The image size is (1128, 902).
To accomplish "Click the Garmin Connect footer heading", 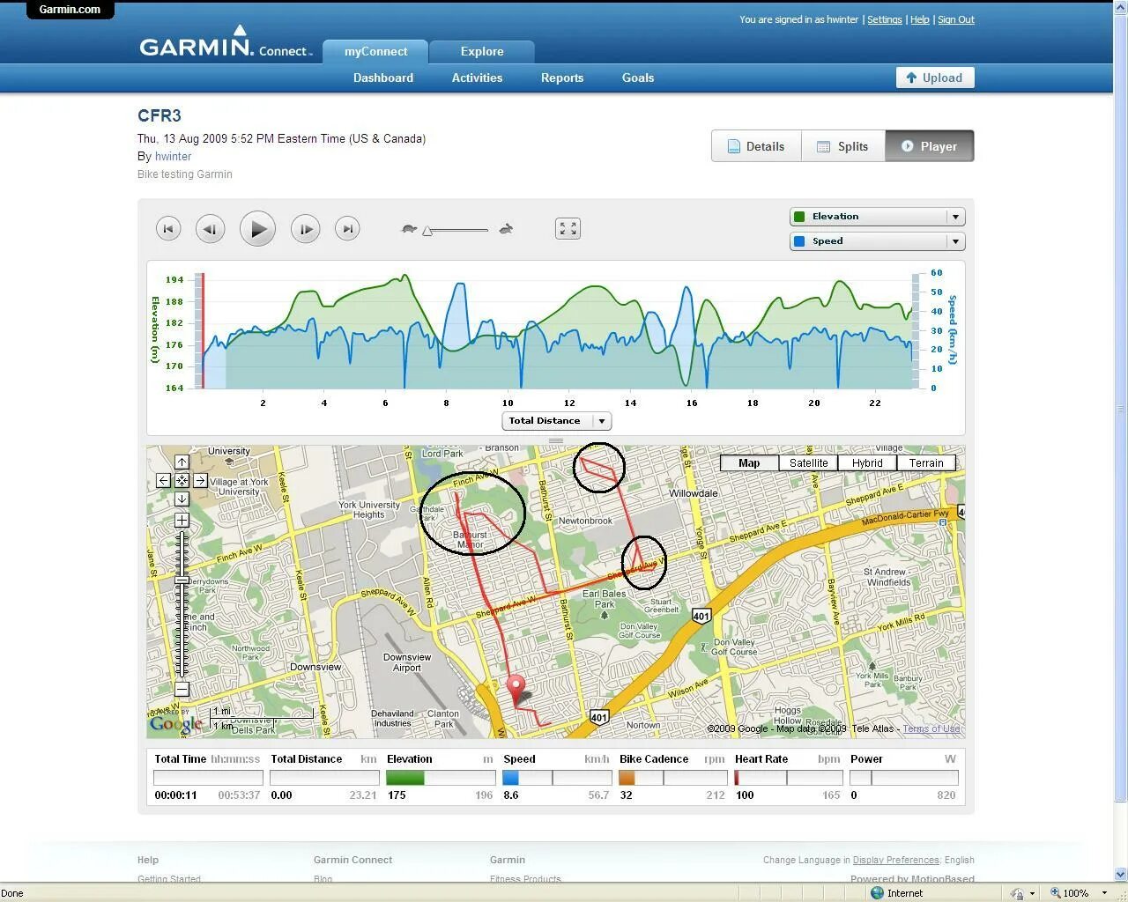I will pos(352,860).
